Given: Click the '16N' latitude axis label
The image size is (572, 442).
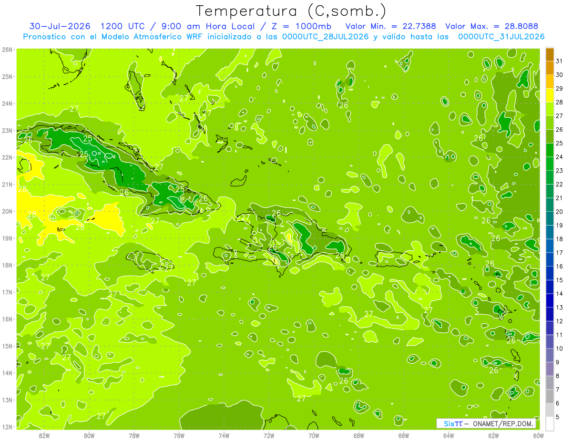Looking at the screenshot, I should [7, 319].
